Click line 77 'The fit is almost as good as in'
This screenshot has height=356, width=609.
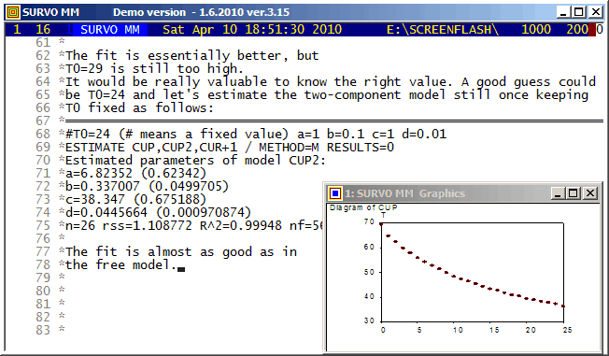(181, 252)
